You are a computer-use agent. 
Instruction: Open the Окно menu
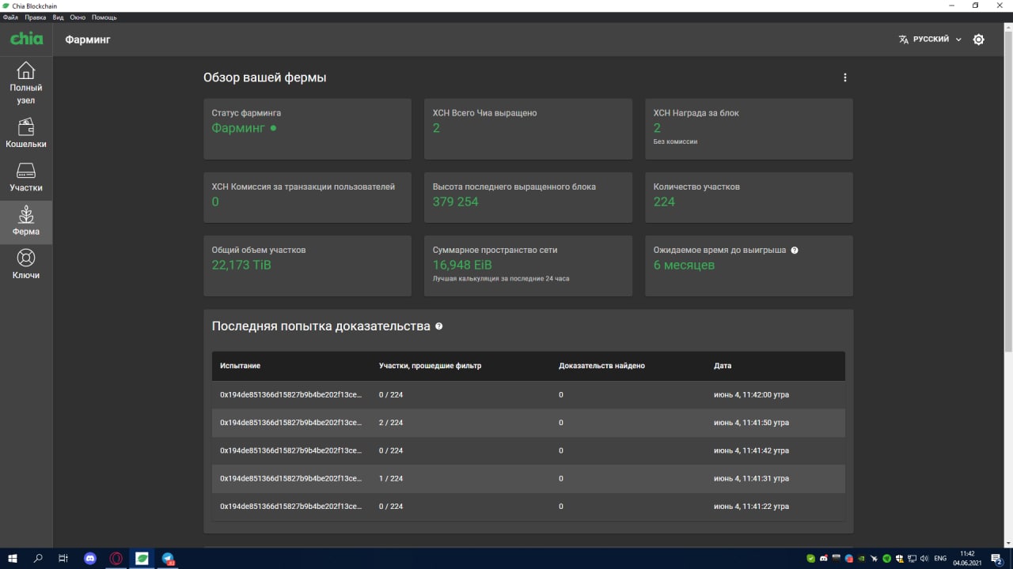pyautogui.click(x=78, y=17)
